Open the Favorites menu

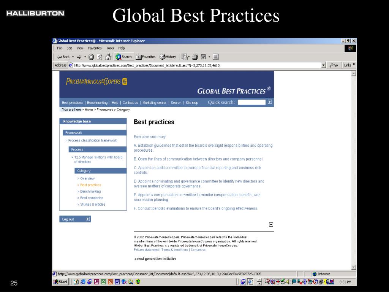pos(95,48)
